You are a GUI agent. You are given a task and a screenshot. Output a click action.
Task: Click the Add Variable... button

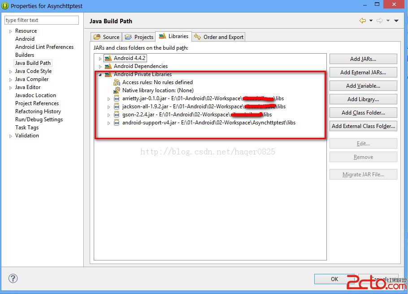click(363, 86)
